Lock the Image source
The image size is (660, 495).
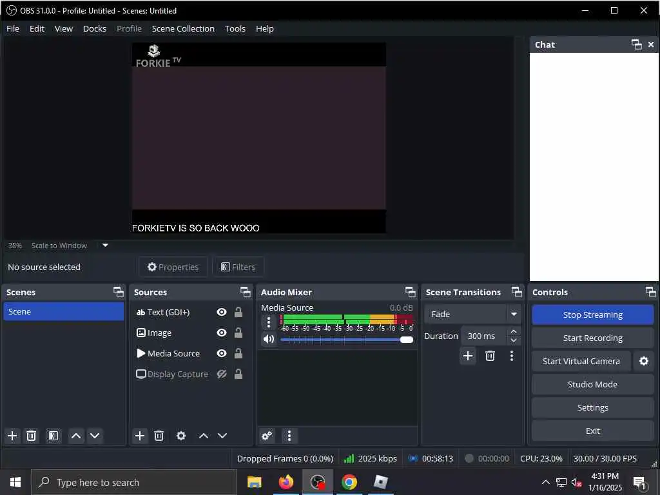click(238, 333)
